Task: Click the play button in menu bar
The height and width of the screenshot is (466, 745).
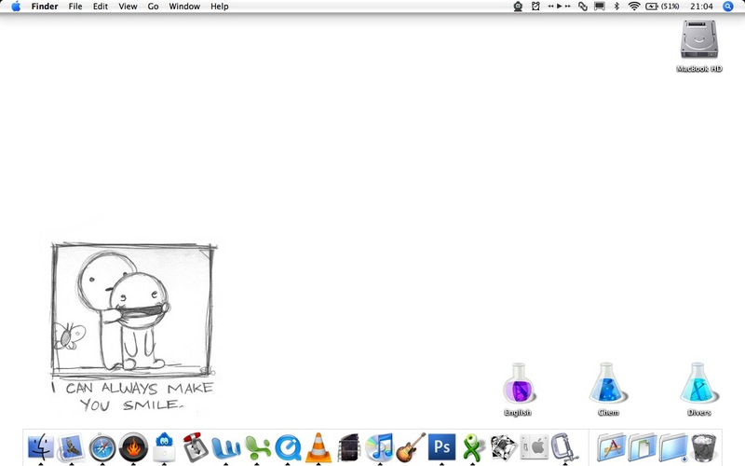Action: 560,7
